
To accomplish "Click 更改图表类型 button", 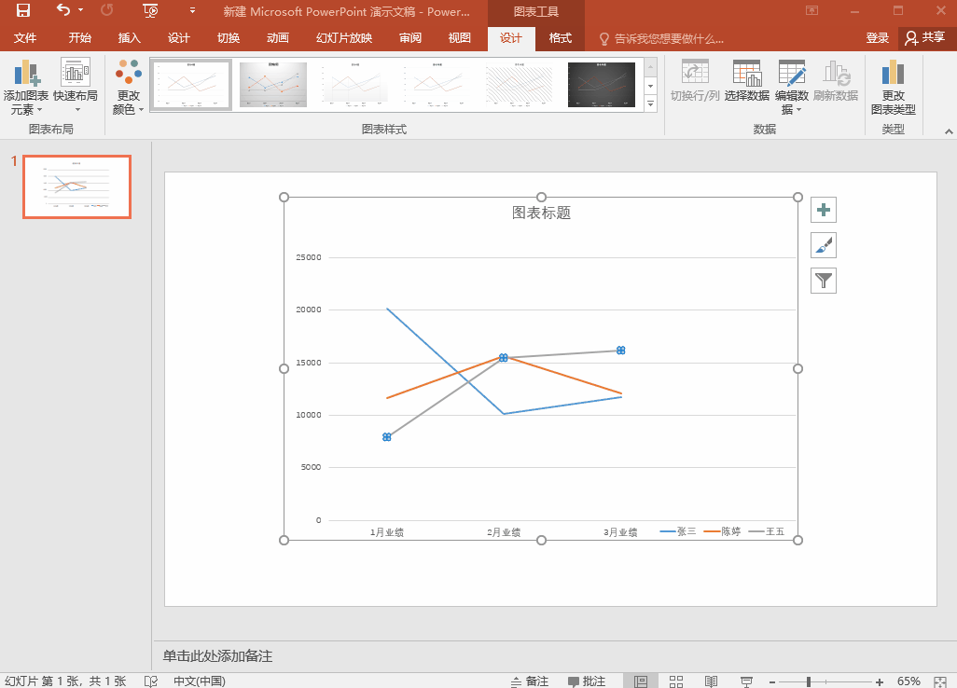I will (x=893, y=86).
